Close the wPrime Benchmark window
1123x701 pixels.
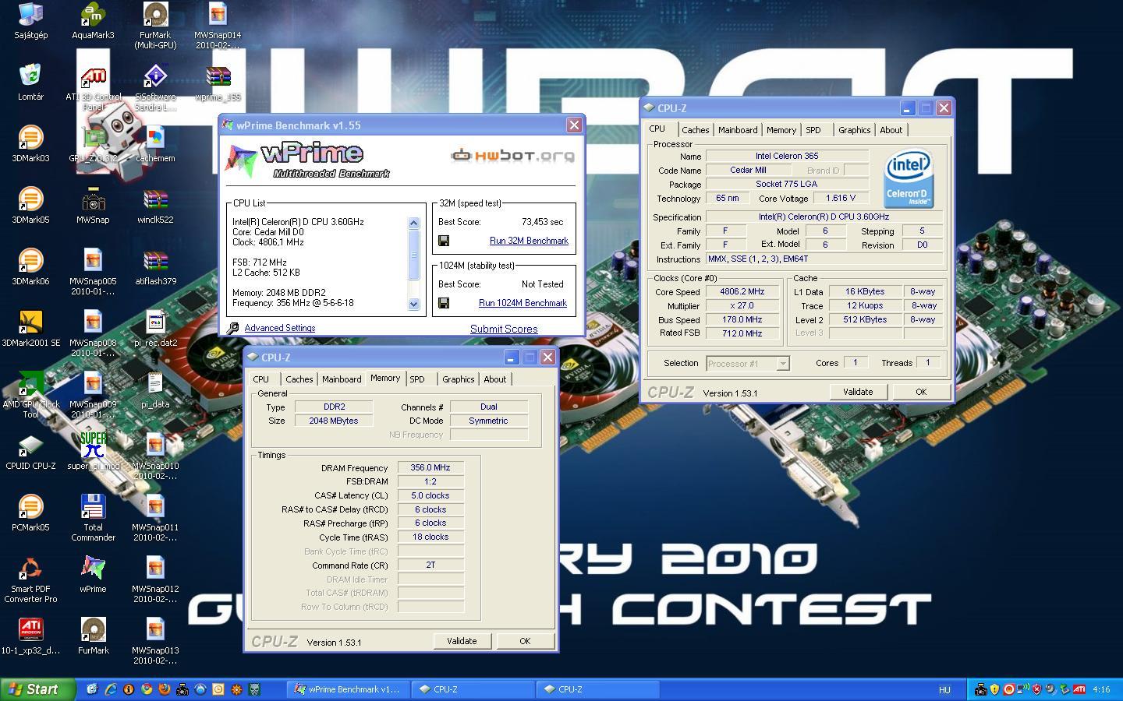(574, 125)
